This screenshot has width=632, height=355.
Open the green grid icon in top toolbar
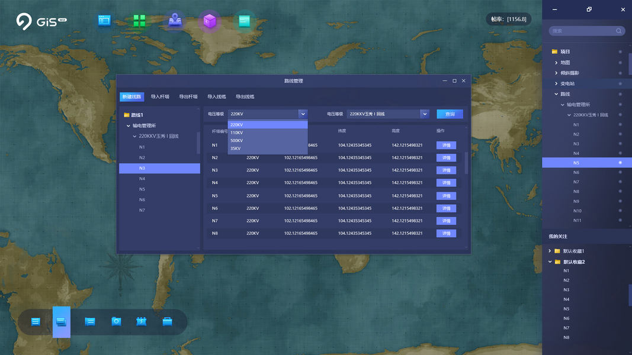click(x=139, y=21)
